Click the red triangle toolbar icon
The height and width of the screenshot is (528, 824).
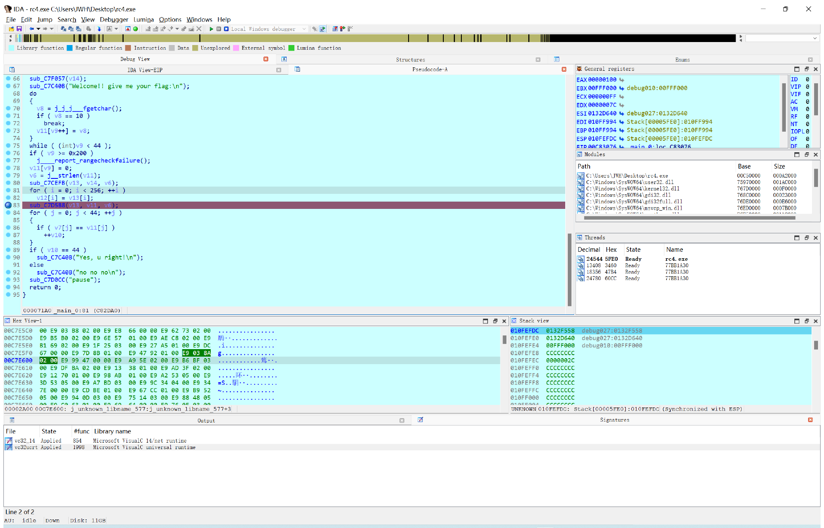[128, 29]
